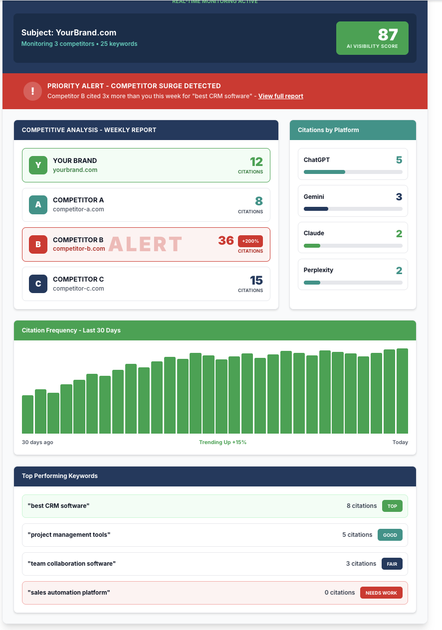Open the View full report link

click(x=280, y=96)
